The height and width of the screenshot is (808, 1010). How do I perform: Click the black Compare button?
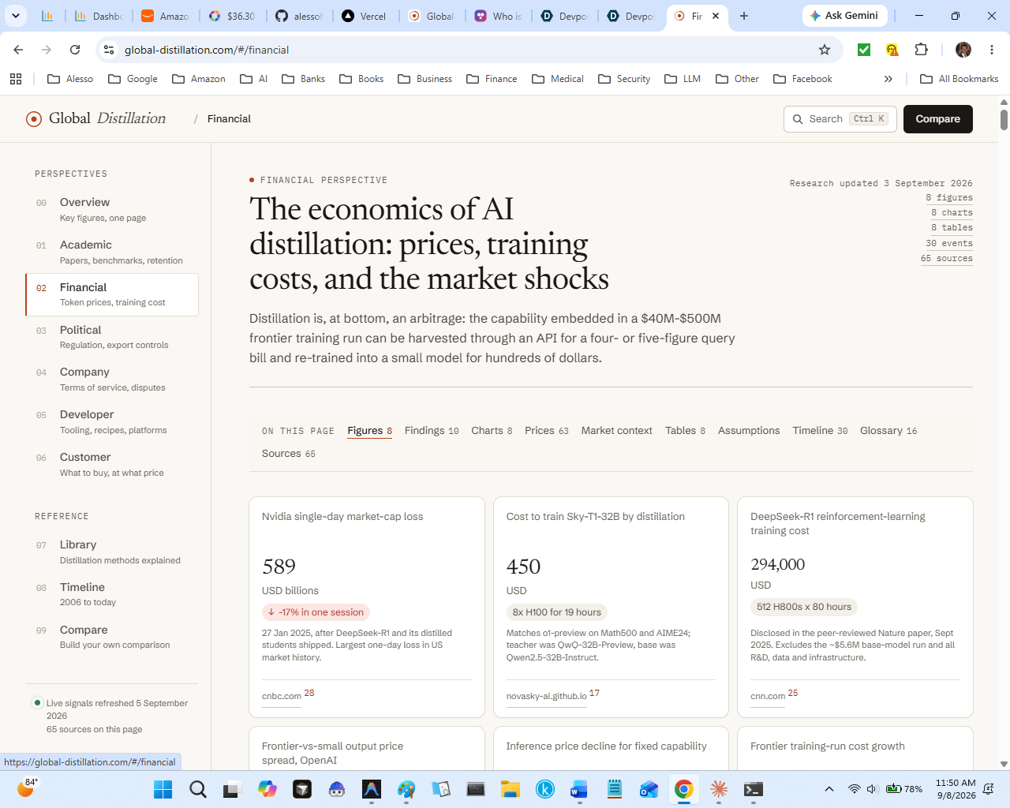point(937,119)
